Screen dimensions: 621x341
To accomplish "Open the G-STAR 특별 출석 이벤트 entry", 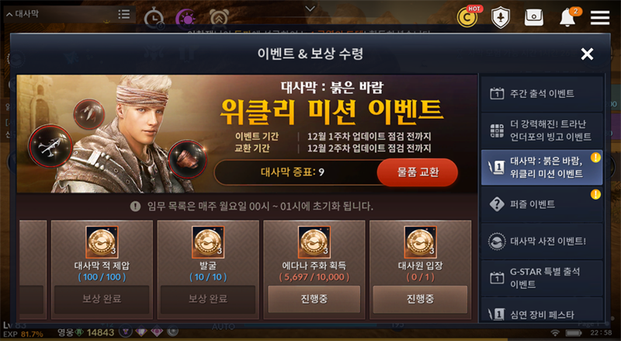I will [541, 278].
